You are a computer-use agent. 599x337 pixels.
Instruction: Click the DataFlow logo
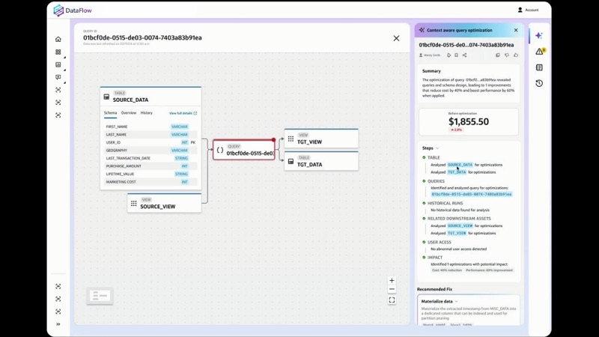point(73,10)
